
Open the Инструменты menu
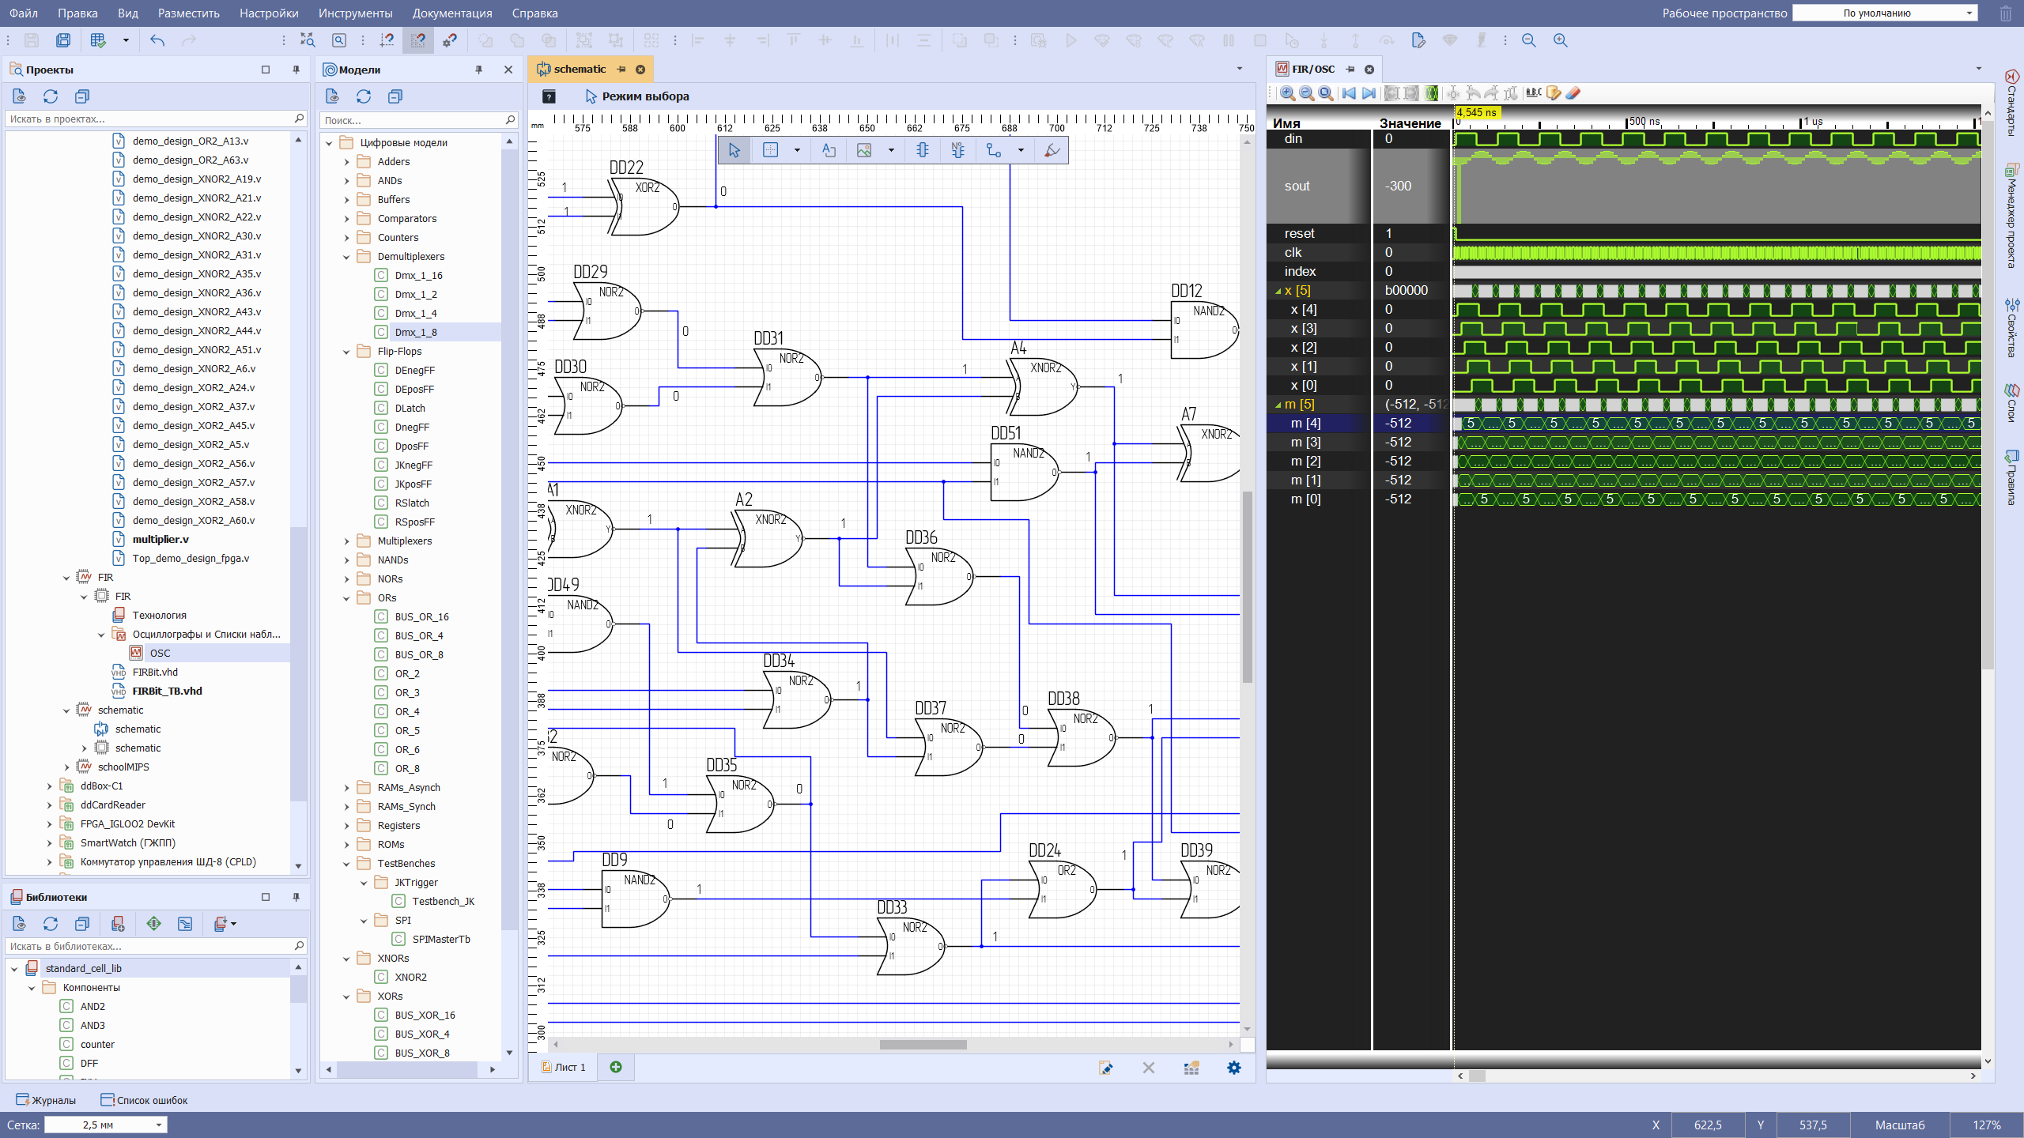coord(355,13)
